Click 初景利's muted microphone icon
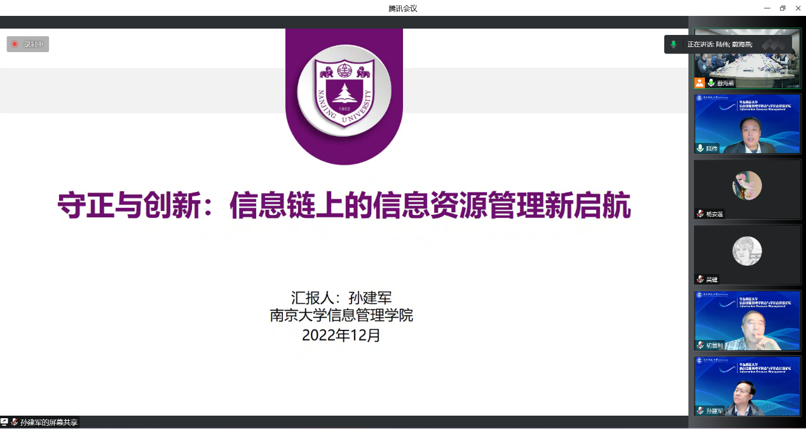This screenshot has width=806, height=429. (700, 345)
